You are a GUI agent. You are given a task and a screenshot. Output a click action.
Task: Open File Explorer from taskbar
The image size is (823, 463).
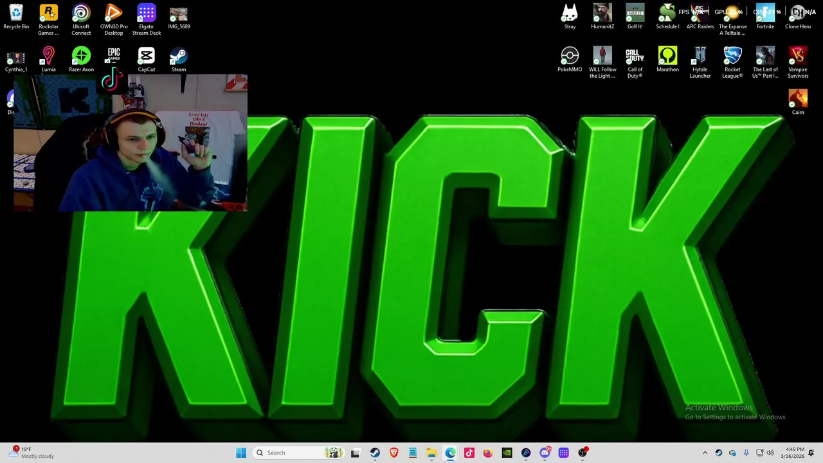(431, 453)
